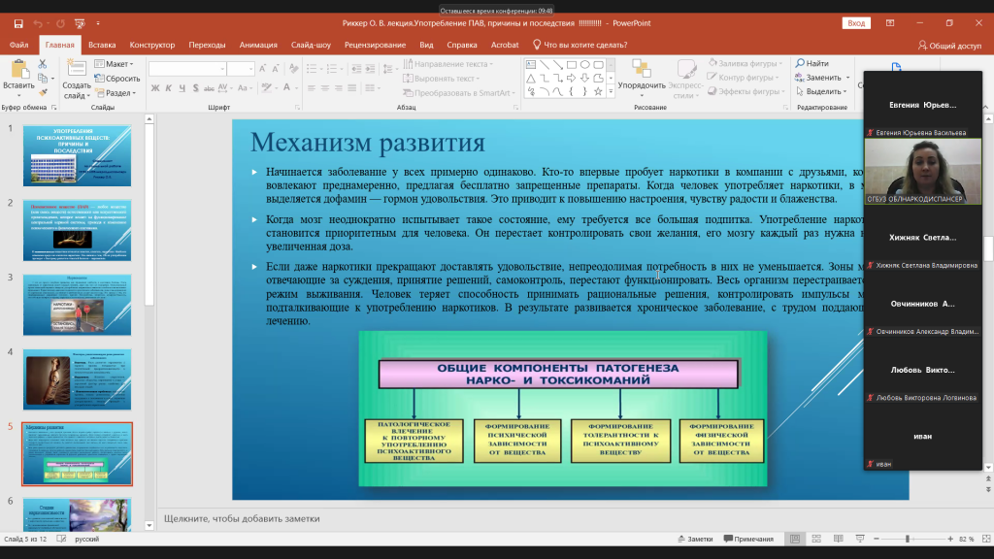
Task: Open the Файл menu
Action: 19,45
